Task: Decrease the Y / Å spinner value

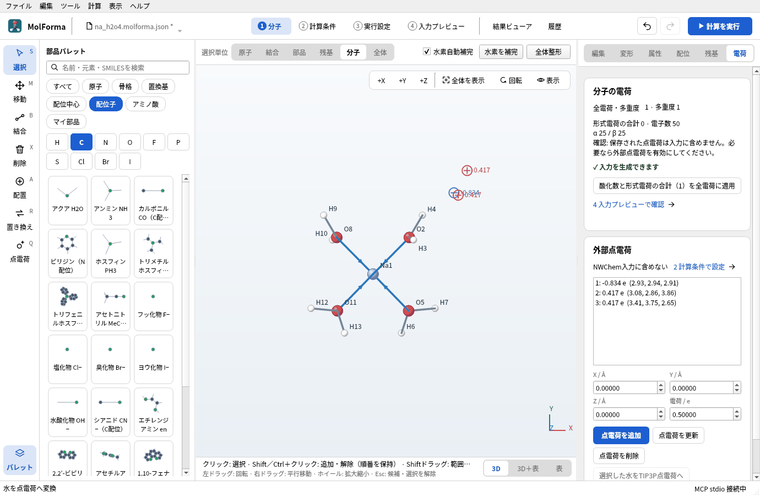Action: click(737, 391)
